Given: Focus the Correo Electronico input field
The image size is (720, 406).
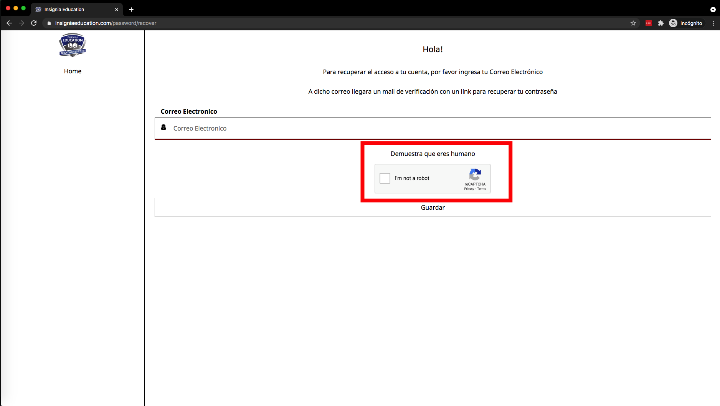Looking at the screenshot, I should [x=432, y=128].
